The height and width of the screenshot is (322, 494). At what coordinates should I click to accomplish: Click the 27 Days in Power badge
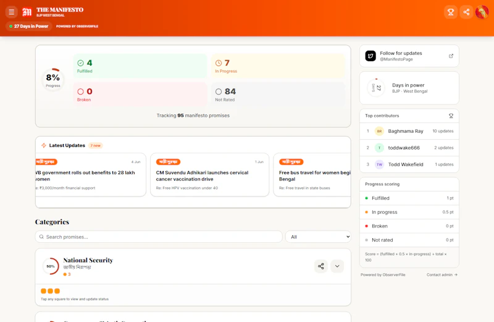(x=28, y=26)
